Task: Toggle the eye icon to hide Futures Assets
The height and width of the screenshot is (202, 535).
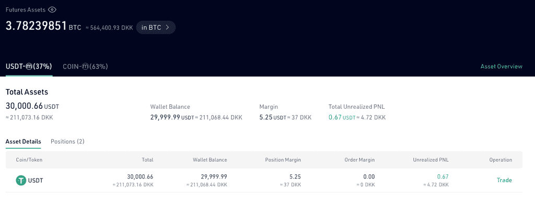Action: point(52,10)
